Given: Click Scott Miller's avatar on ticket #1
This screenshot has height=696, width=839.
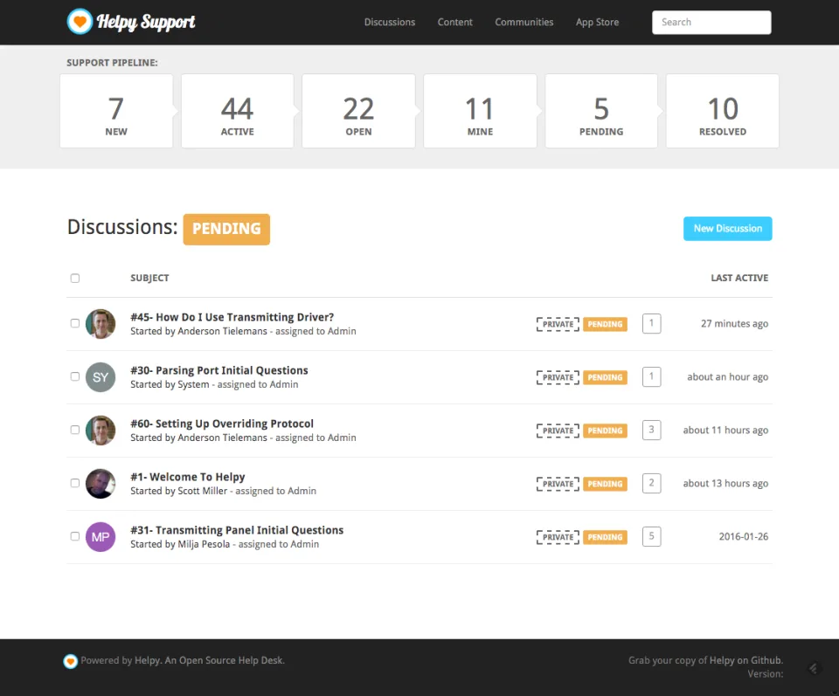Looking at the screenshot, I should [101, 484].
